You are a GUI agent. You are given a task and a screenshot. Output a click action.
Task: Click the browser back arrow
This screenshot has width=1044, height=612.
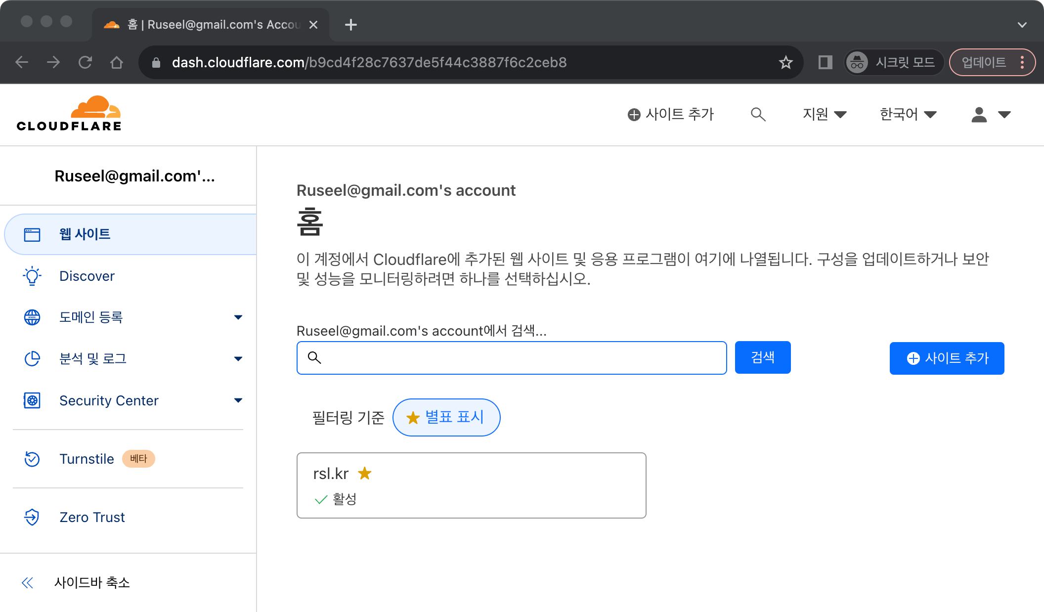point(22,62)
